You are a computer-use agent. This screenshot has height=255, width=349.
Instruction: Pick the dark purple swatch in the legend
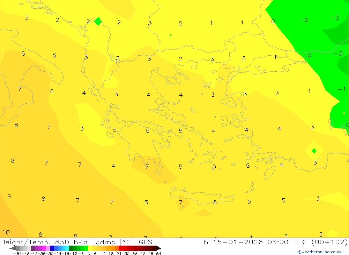[x=33, y=248]
